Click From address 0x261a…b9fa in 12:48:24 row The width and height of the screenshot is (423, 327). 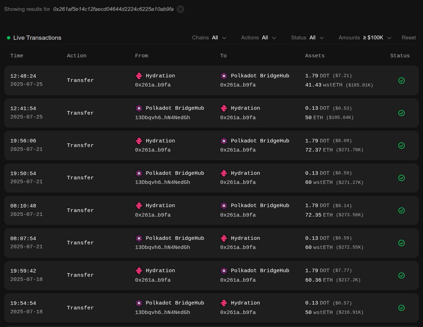[x=153, y=85]
